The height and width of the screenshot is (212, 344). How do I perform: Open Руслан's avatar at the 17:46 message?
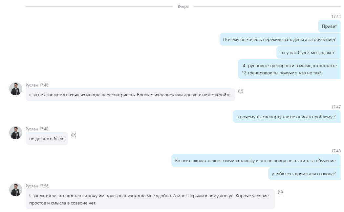tap(15, 89)
